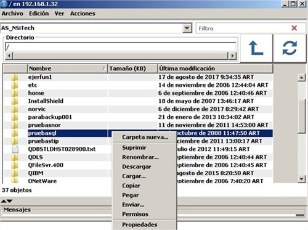Choose Permisos in the context menu
Screen dimensions: 308x230
pyautogui.click(x=145, y=214)
